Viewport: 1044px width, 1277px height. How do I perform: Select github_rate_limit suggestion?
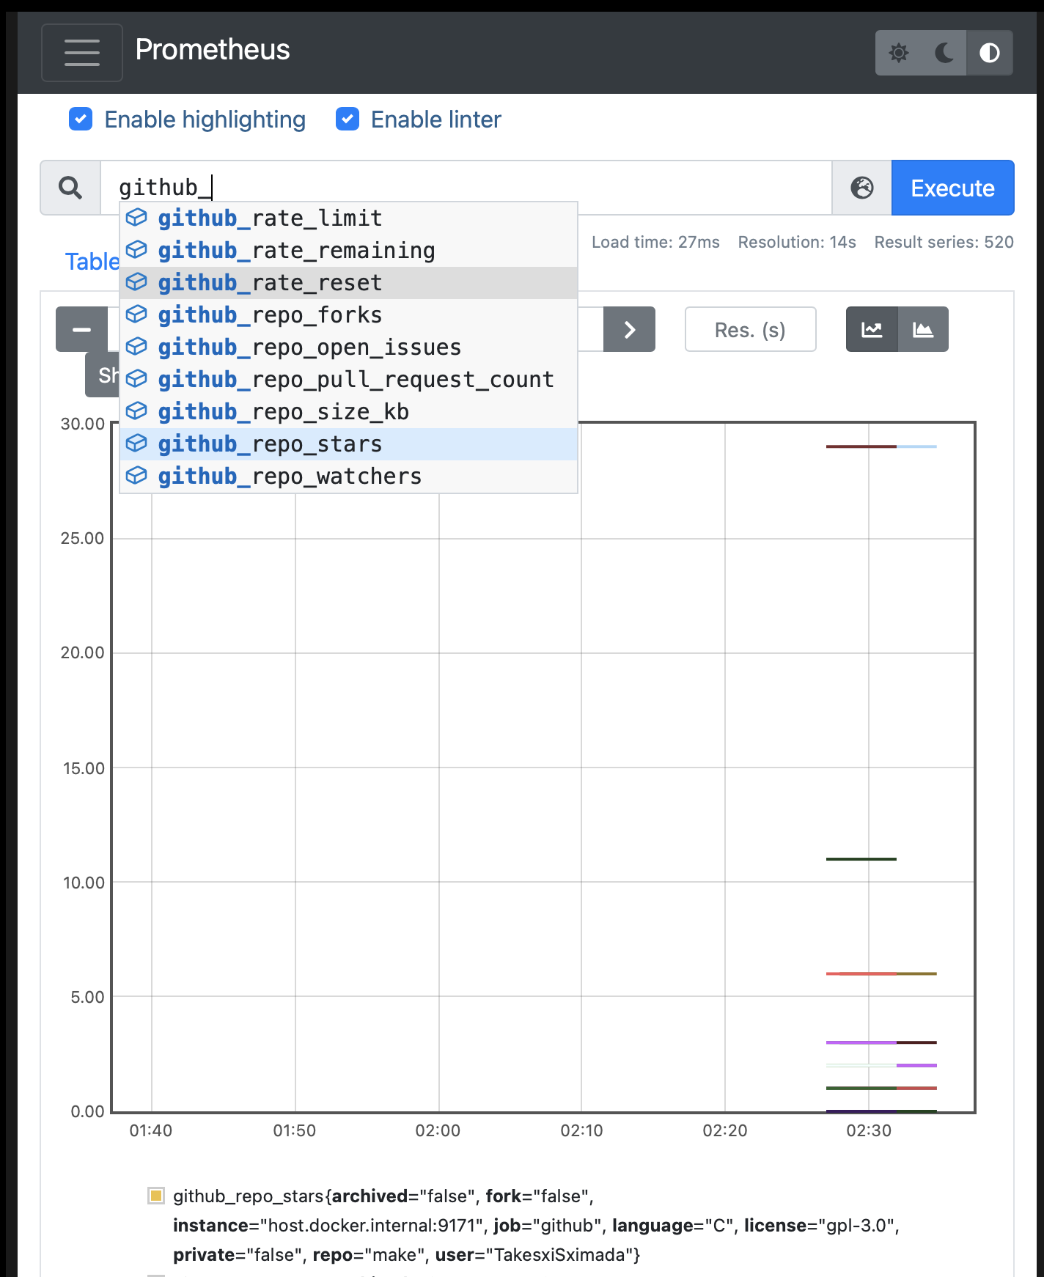click(348, 218)
